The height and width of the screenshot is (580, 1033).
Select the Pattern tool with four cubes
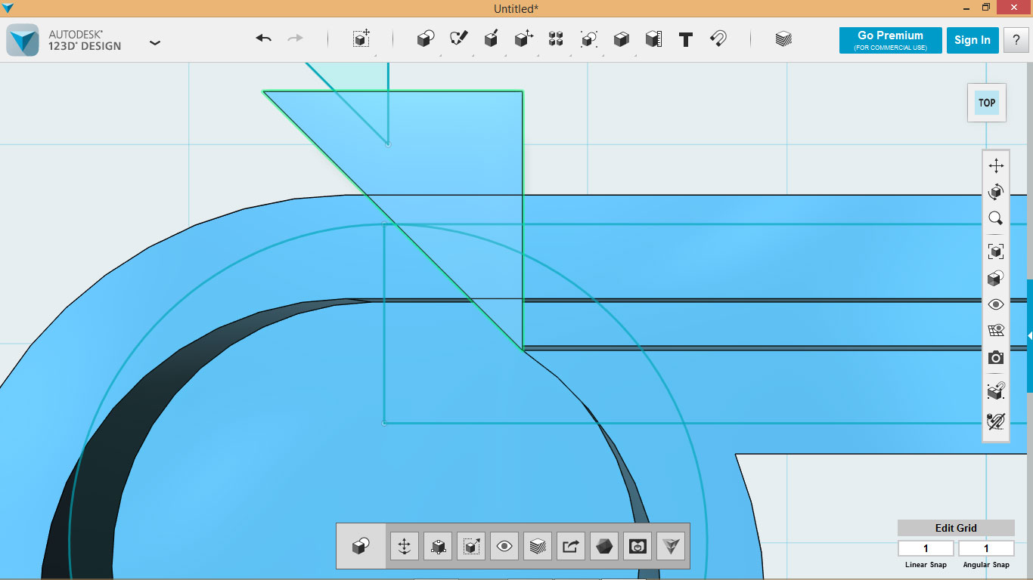(556, 39)
